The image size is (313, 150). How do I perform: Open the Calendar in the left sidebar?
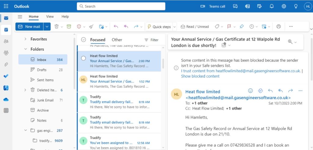coord(6,30)
